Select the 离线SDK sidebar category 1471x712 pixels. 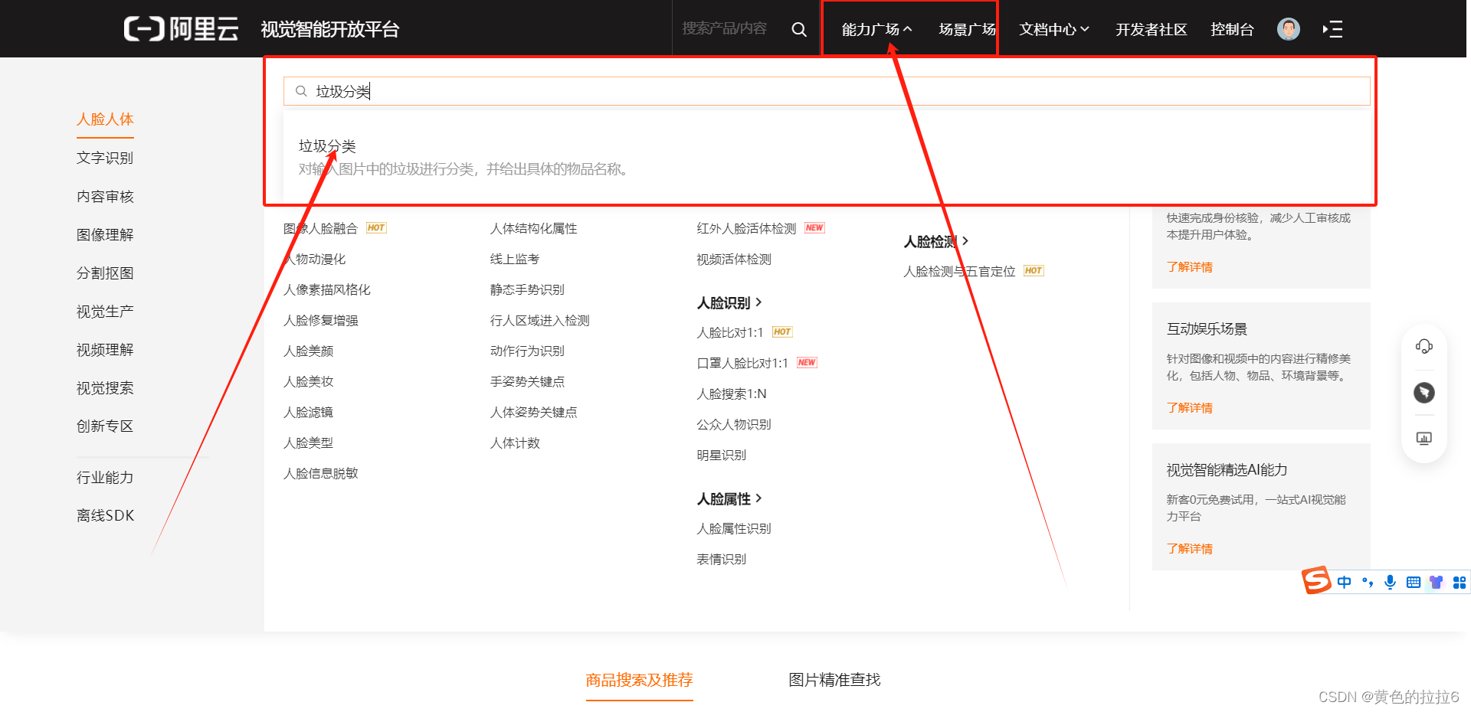(x=106, y=516)
